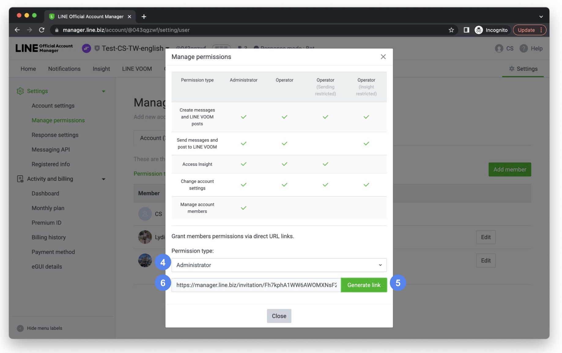The width and height of the screenshot is (562, 353).
Task: Collapse Activity and billing section arrow
Action: (x=103, y=179)
